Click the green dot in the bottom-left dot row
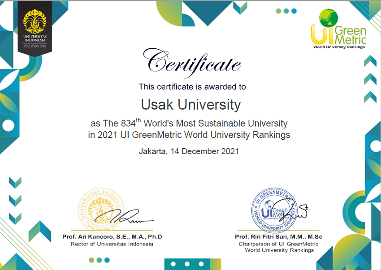This screenshot has height=270, width=381. point(91,260)
